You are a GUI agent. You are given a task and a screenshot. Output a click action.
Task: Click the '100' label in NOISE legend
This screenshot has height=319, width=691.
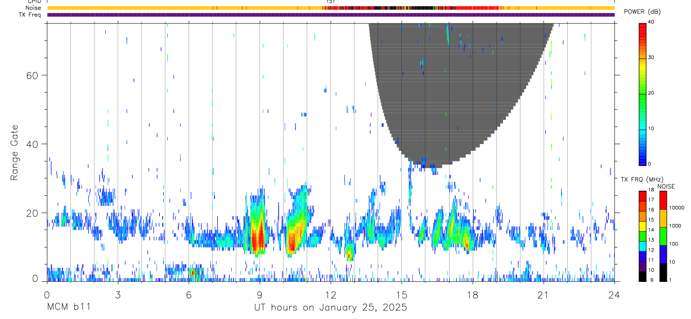[673, 244]
